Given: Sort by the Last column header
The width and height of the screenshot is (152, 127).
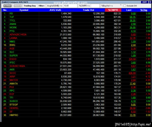Looking at the screenshot, I should (129, 10).
